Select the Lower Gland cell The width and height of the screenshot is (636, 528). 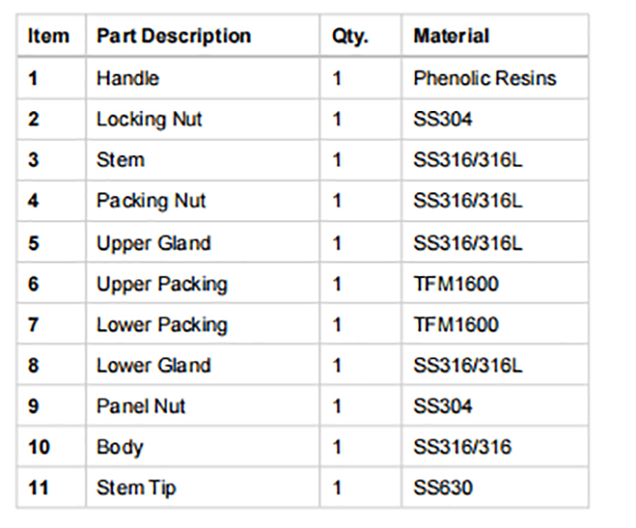(x=203, y=365)
